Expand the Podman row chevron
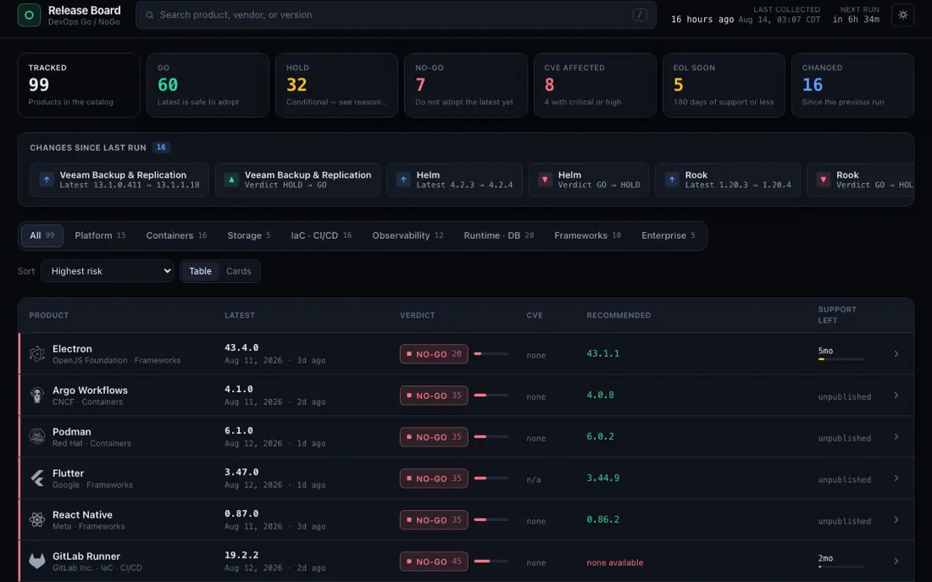932x582 pixels. point(896,437)
